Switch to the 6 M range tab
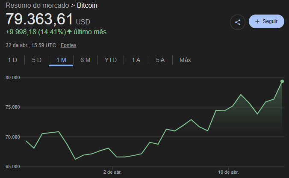This screenshot has width=289, height=178. click(86, 60)
